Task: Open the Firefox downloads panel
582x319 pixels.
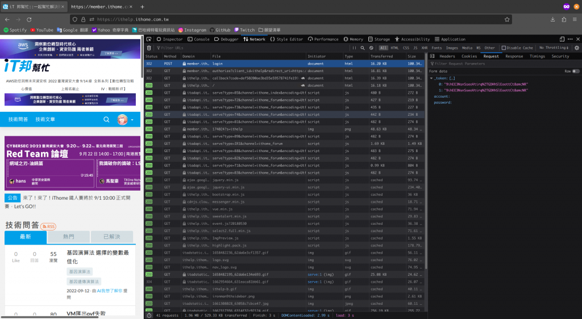Action: coord(552,19)
